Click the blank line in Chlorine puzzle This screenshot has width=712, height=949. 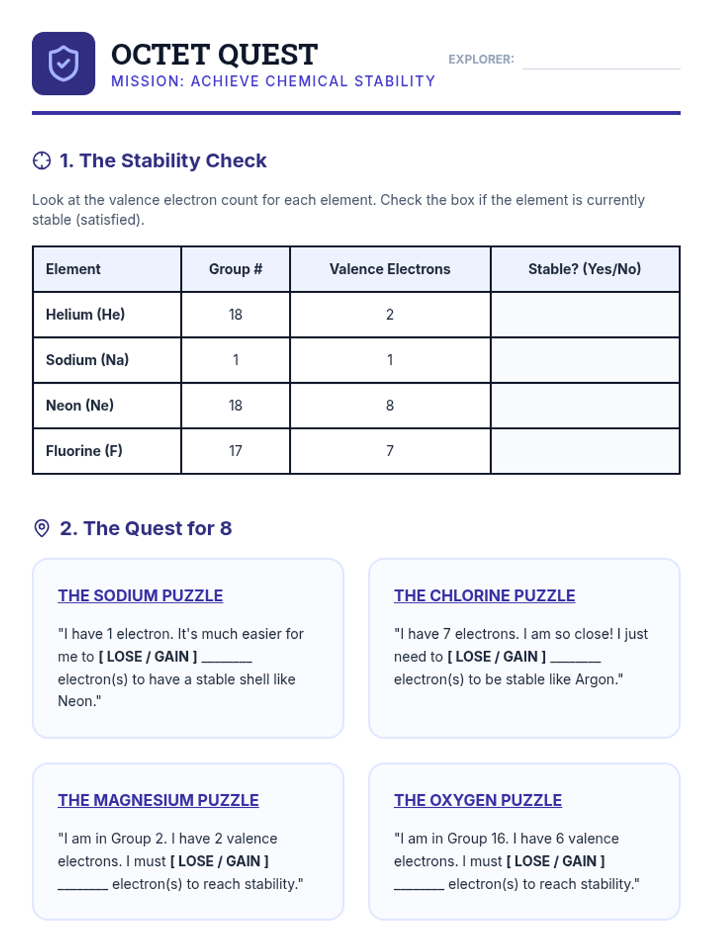[x=576, y=658]
